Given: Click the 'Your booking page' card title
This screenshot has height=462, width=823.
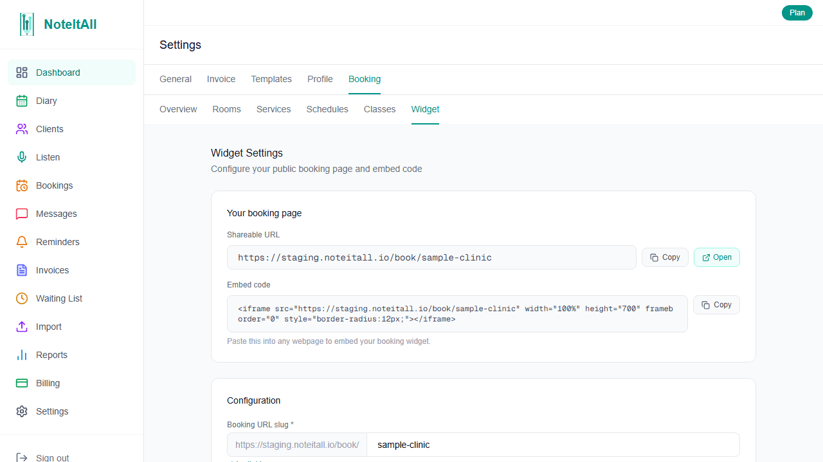Looking at the screenshot, I should point(264,213).
